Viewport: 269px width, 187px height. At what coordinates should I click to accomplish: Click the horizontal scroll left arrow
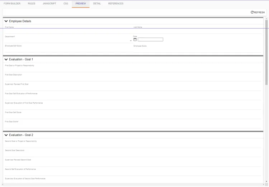(x=3, y=184)
